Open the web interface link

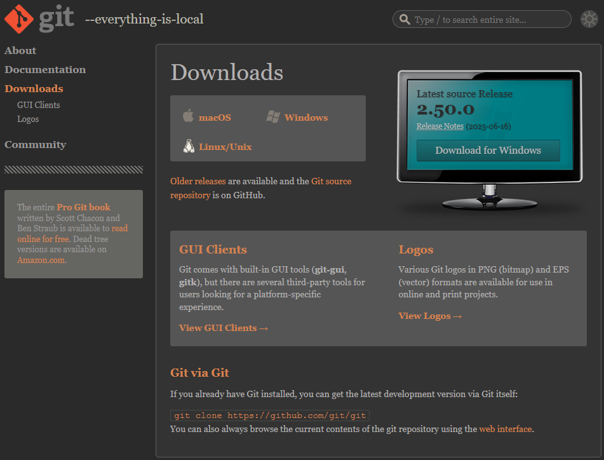506,429
